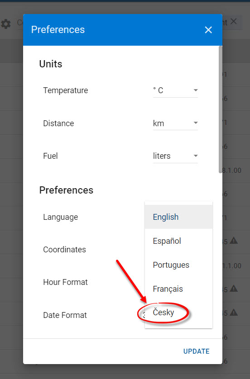Click the topmost warning triangle icon
This screenshot has height=379, width=250.
coord(234,241)
